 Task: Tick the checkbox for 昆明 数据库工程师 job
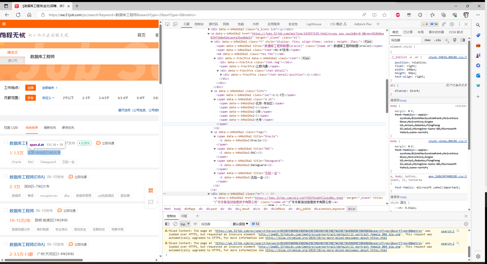click(6, 210)
